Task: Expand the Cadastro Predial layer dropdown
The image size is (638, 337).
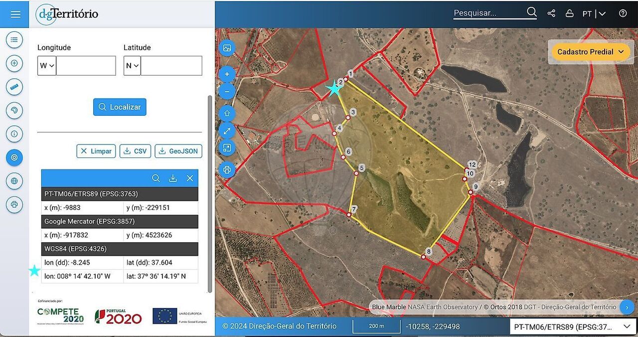Action: click(x=591, y=52)
